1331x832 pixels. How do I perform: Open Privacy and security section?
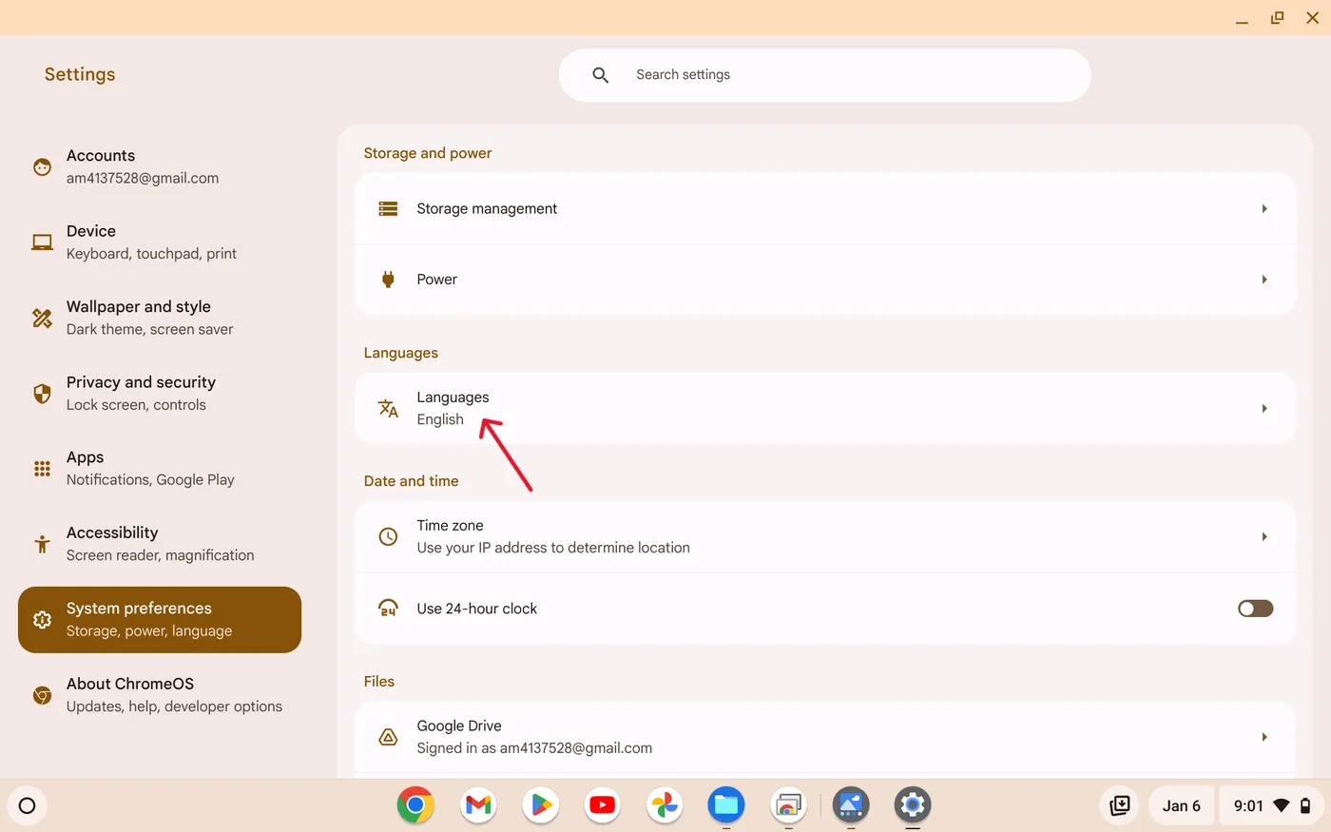point(160,394)
